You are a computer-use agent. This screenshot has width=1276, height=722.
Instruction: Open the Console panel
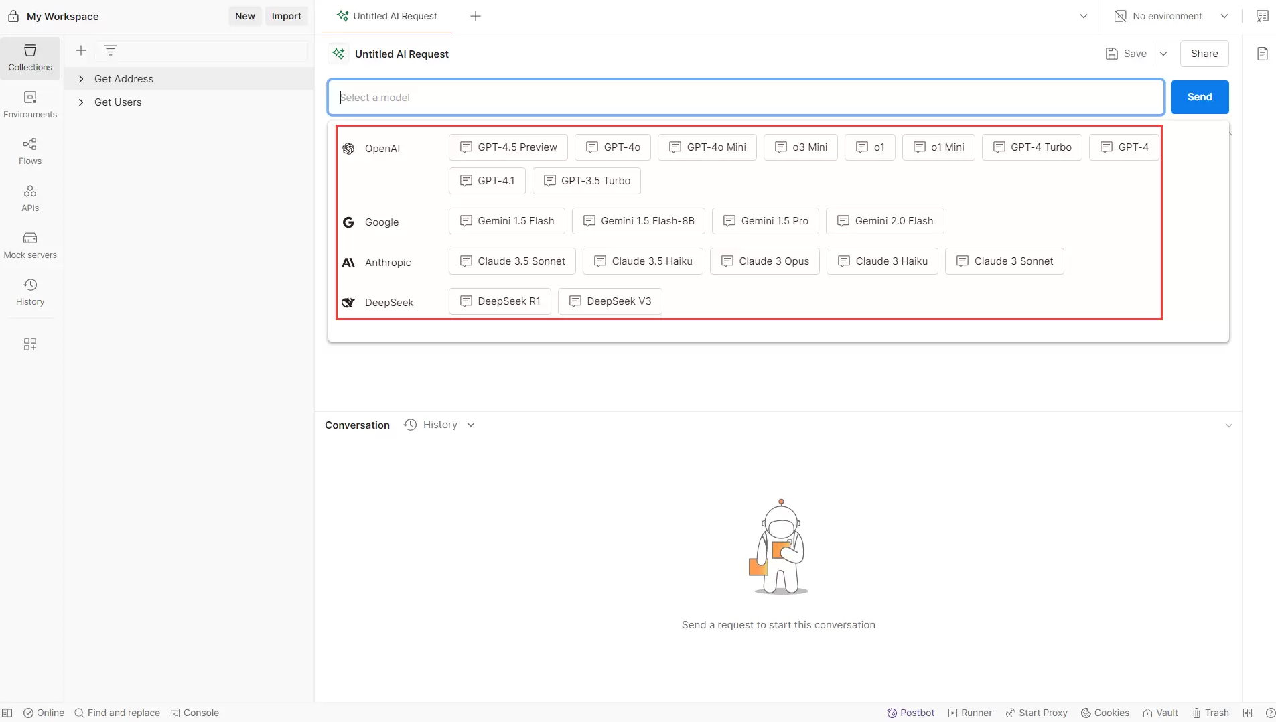pyautogui.click(x=195, y=713)
